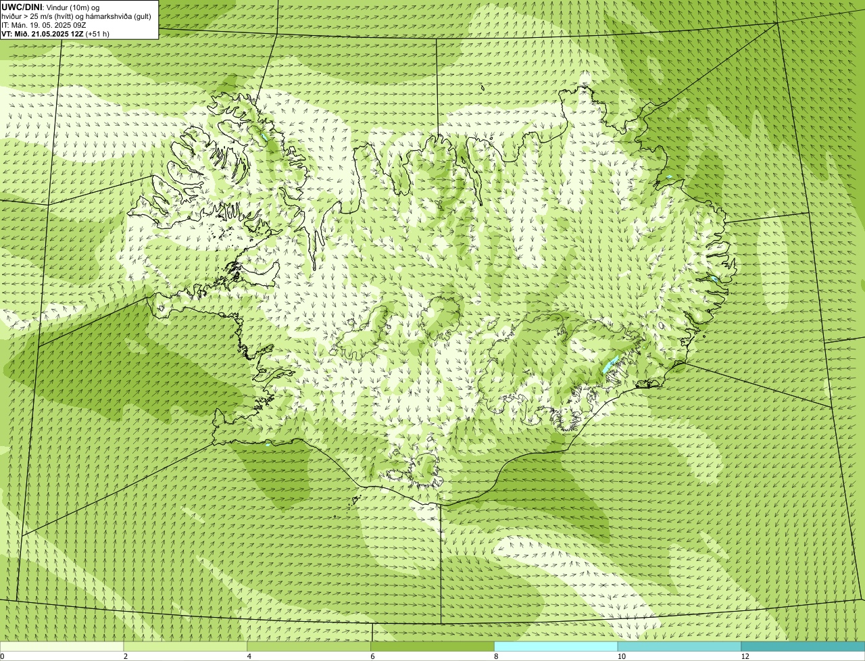
Task: Click the legend scale label '0'
Action: tap(2, 656)
